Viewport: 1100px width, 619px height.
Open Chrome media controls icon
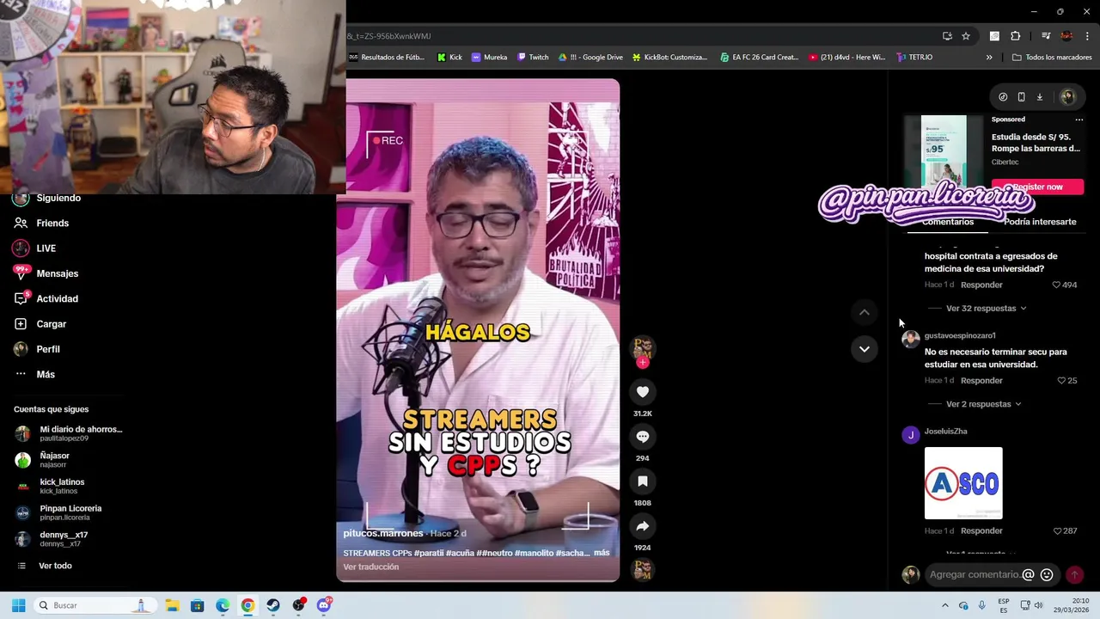coord(1046,36)
